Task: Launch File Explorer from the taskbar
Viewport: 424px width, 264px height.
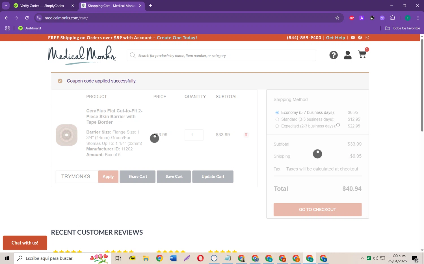Action: click(x=146, y=258)
